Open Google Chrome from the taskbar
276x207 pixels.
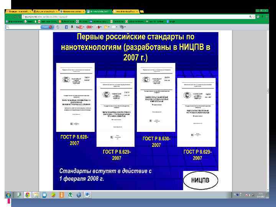[27, 195]
